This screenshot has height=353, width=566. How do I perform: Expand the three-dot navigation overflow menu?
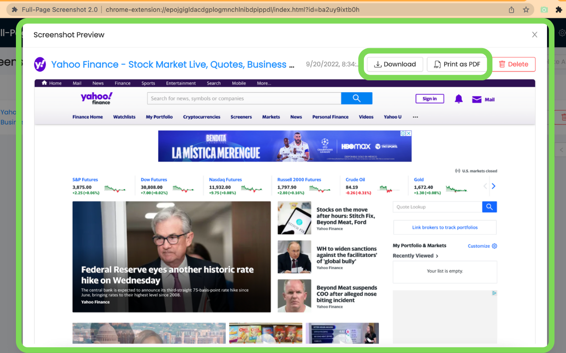click(415, 117)
